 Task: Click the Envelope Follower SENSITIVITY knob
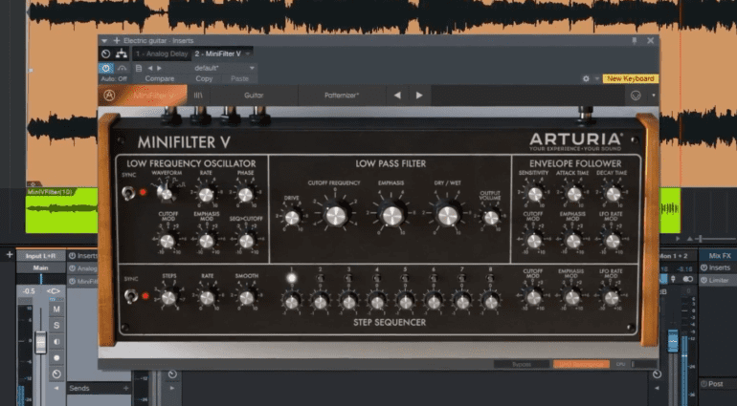(535, 194)
